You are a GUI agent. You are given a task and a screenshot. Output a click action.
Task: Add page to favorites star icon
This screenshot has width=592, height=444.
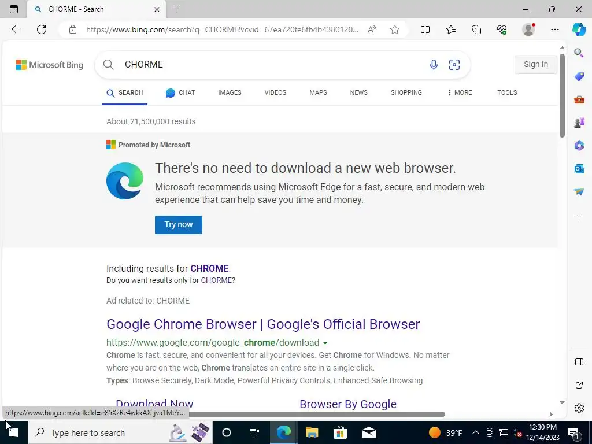coord(394,29)
